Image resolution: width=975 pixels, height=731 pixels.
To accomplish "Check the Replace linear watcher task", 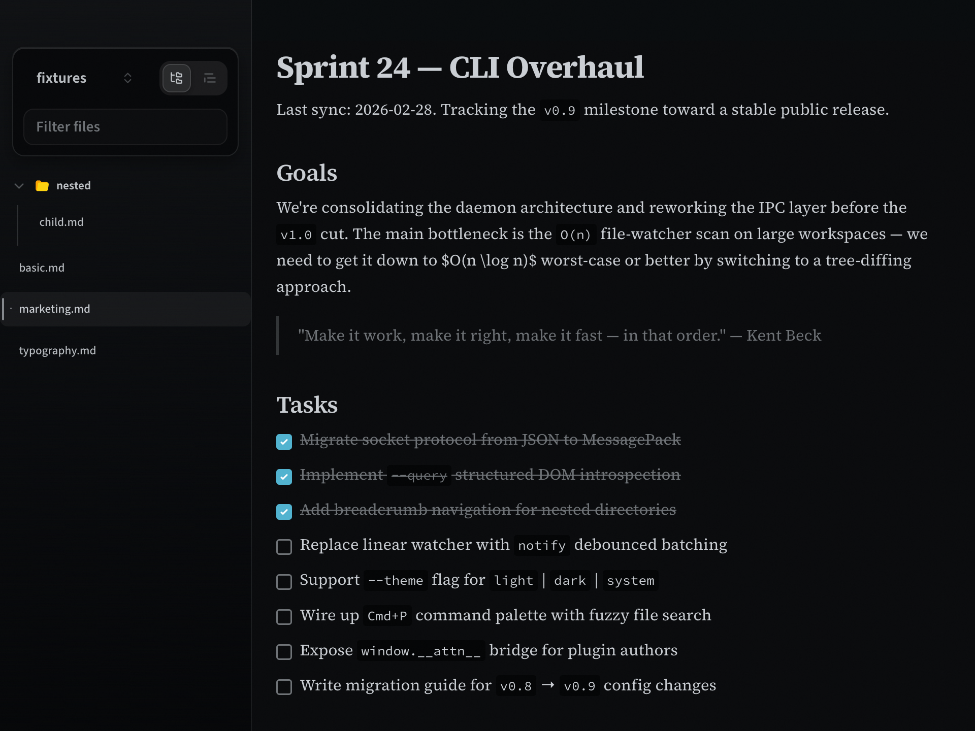I will (284, 547).
